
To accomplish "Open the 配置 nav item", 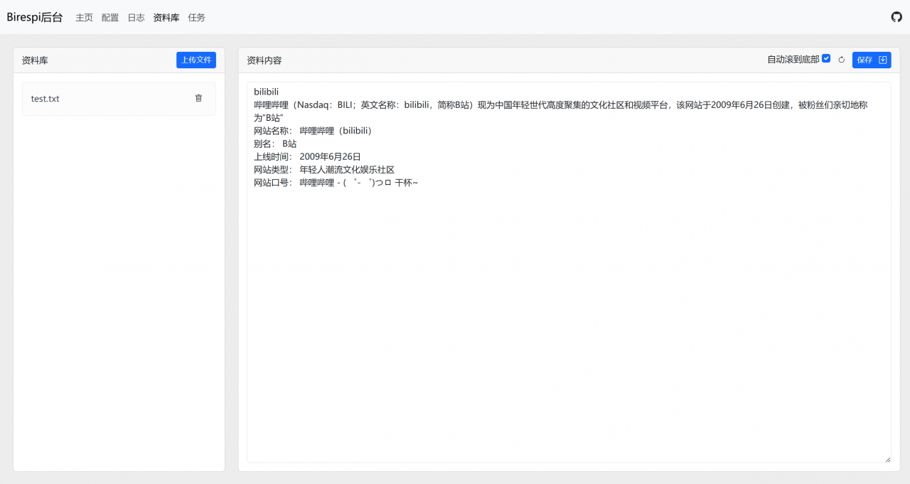I will click(x=110, y=17).
